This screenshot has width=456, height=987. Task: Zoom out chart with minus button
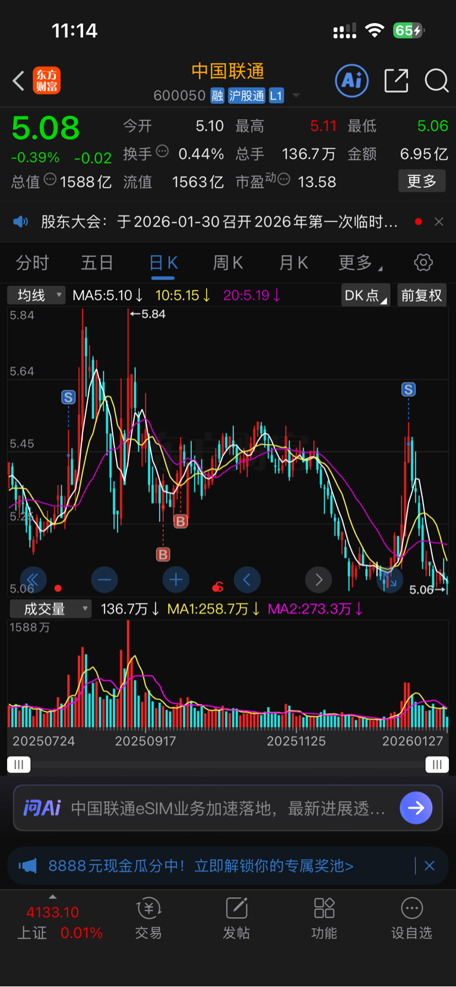(104, 580)
